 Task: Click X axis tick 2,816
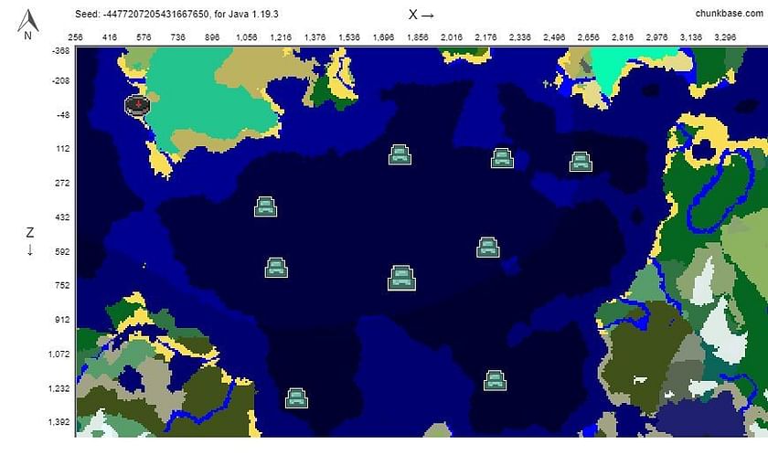click(x=623, y=37)
